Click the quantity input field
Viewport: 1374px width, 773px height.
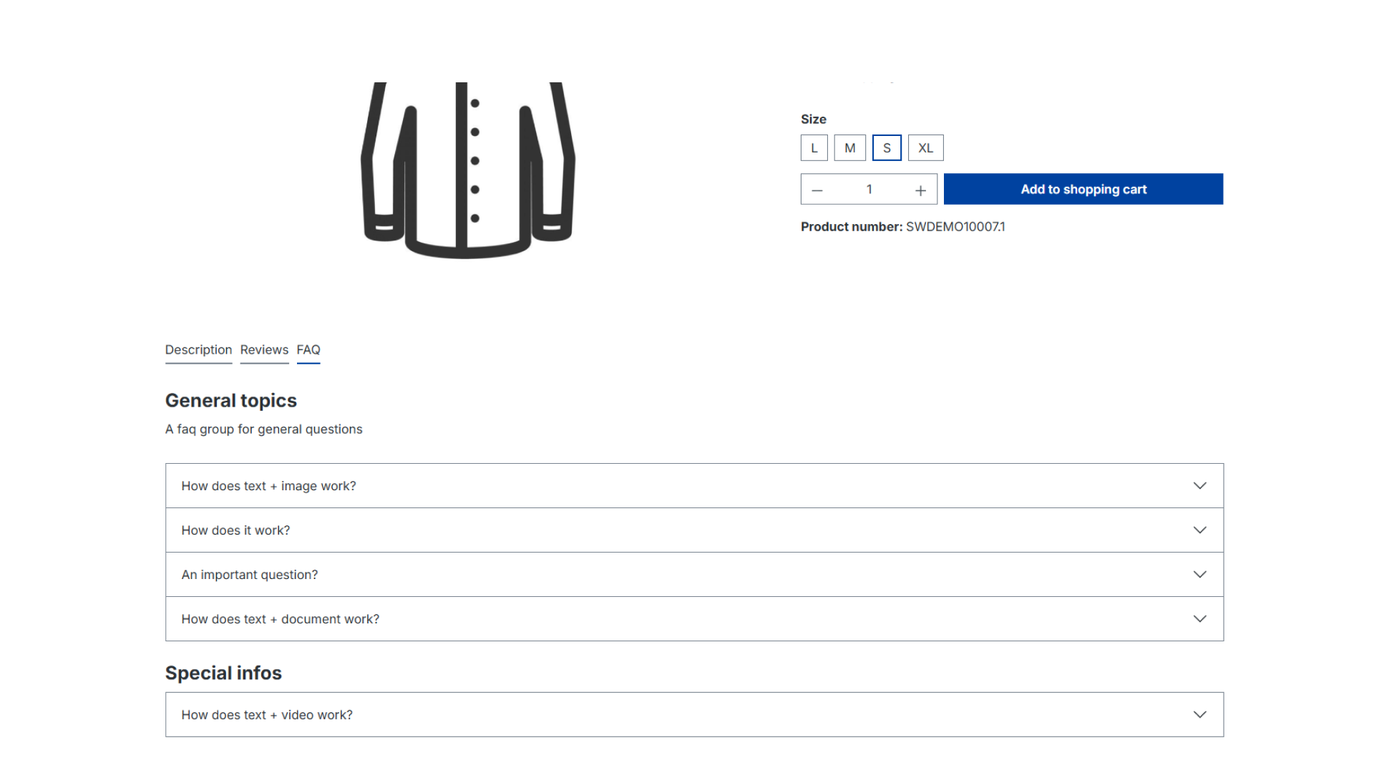coord(869,189)
